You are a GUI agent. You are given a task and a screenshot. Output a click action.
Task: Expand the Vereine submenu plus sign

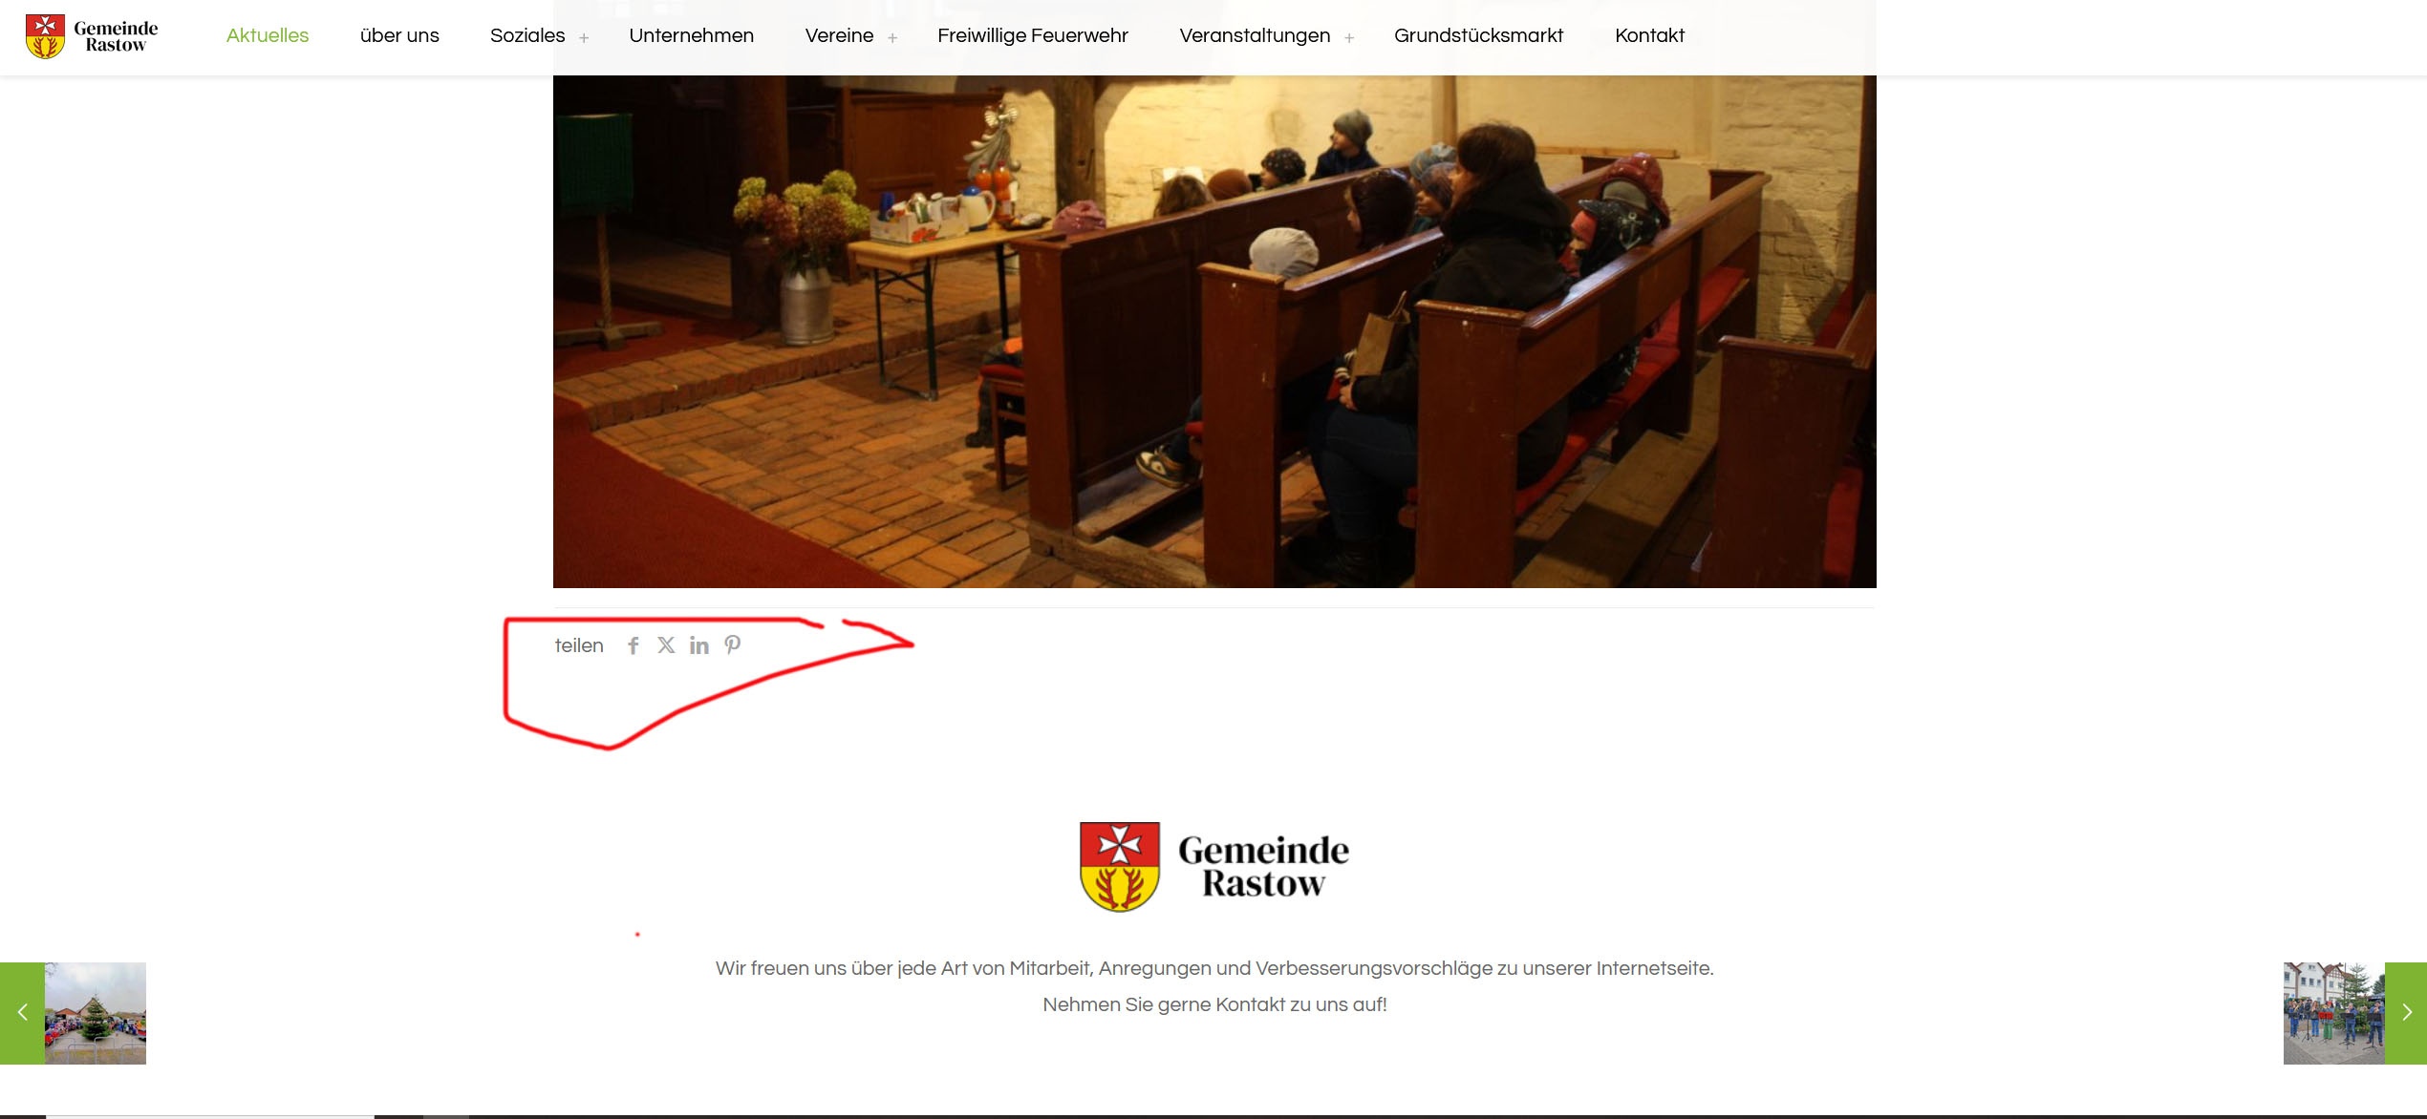pos(892,38)
